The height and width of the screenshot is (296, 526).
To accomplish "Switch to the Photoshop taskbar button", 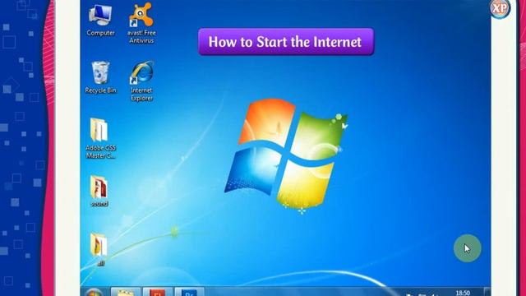I will point(189,292).
